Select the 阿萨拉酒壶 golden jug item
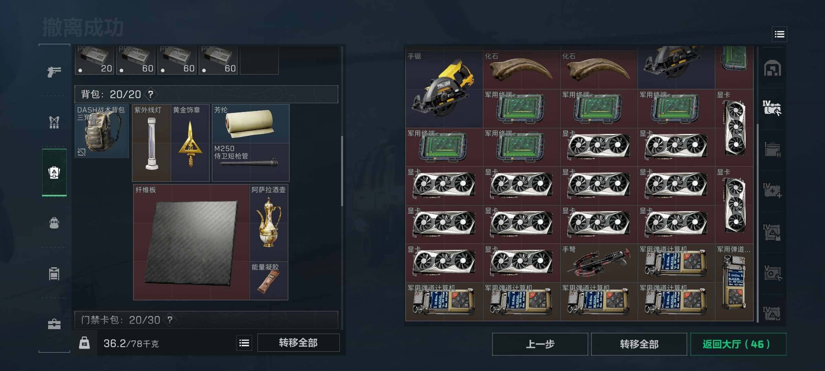This screenshot has height=371, width=825. pyautogui.click(x=269, y=223)
